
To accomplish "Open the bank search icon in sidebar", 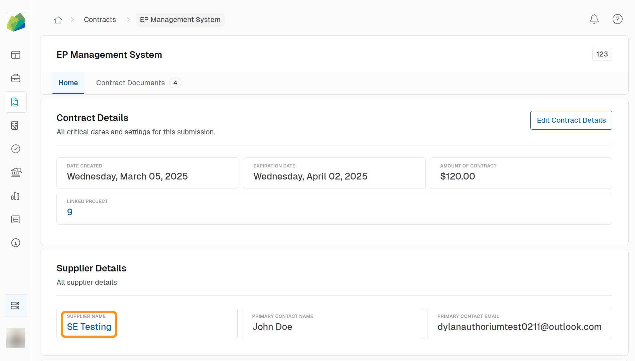I will [16, 172].
